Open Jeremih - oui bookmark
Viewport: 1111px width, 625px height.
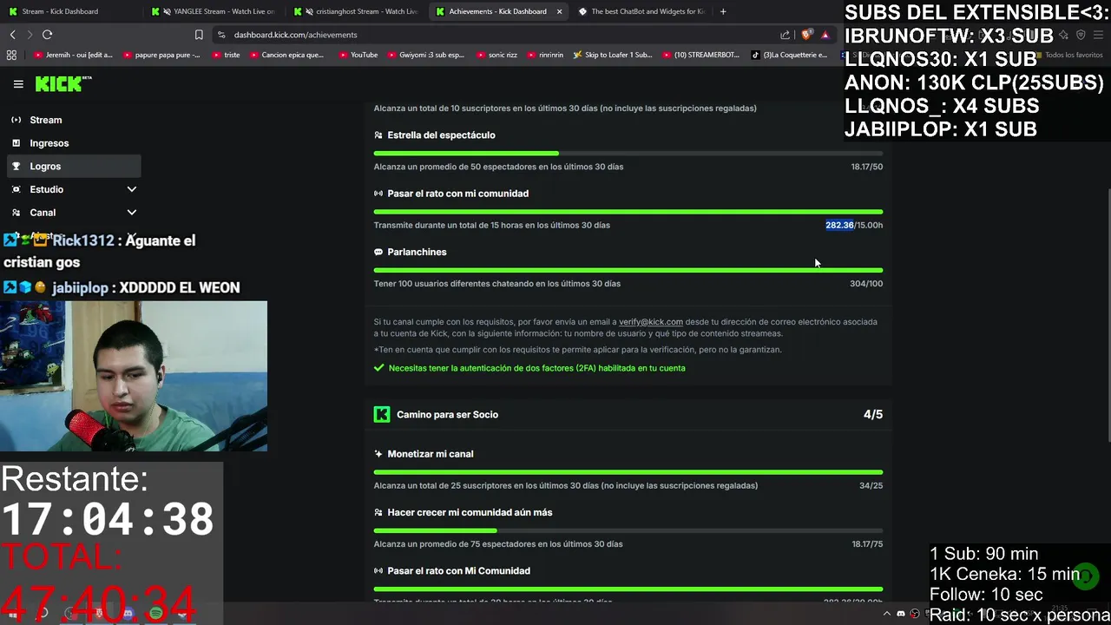[x=74, y=55]
